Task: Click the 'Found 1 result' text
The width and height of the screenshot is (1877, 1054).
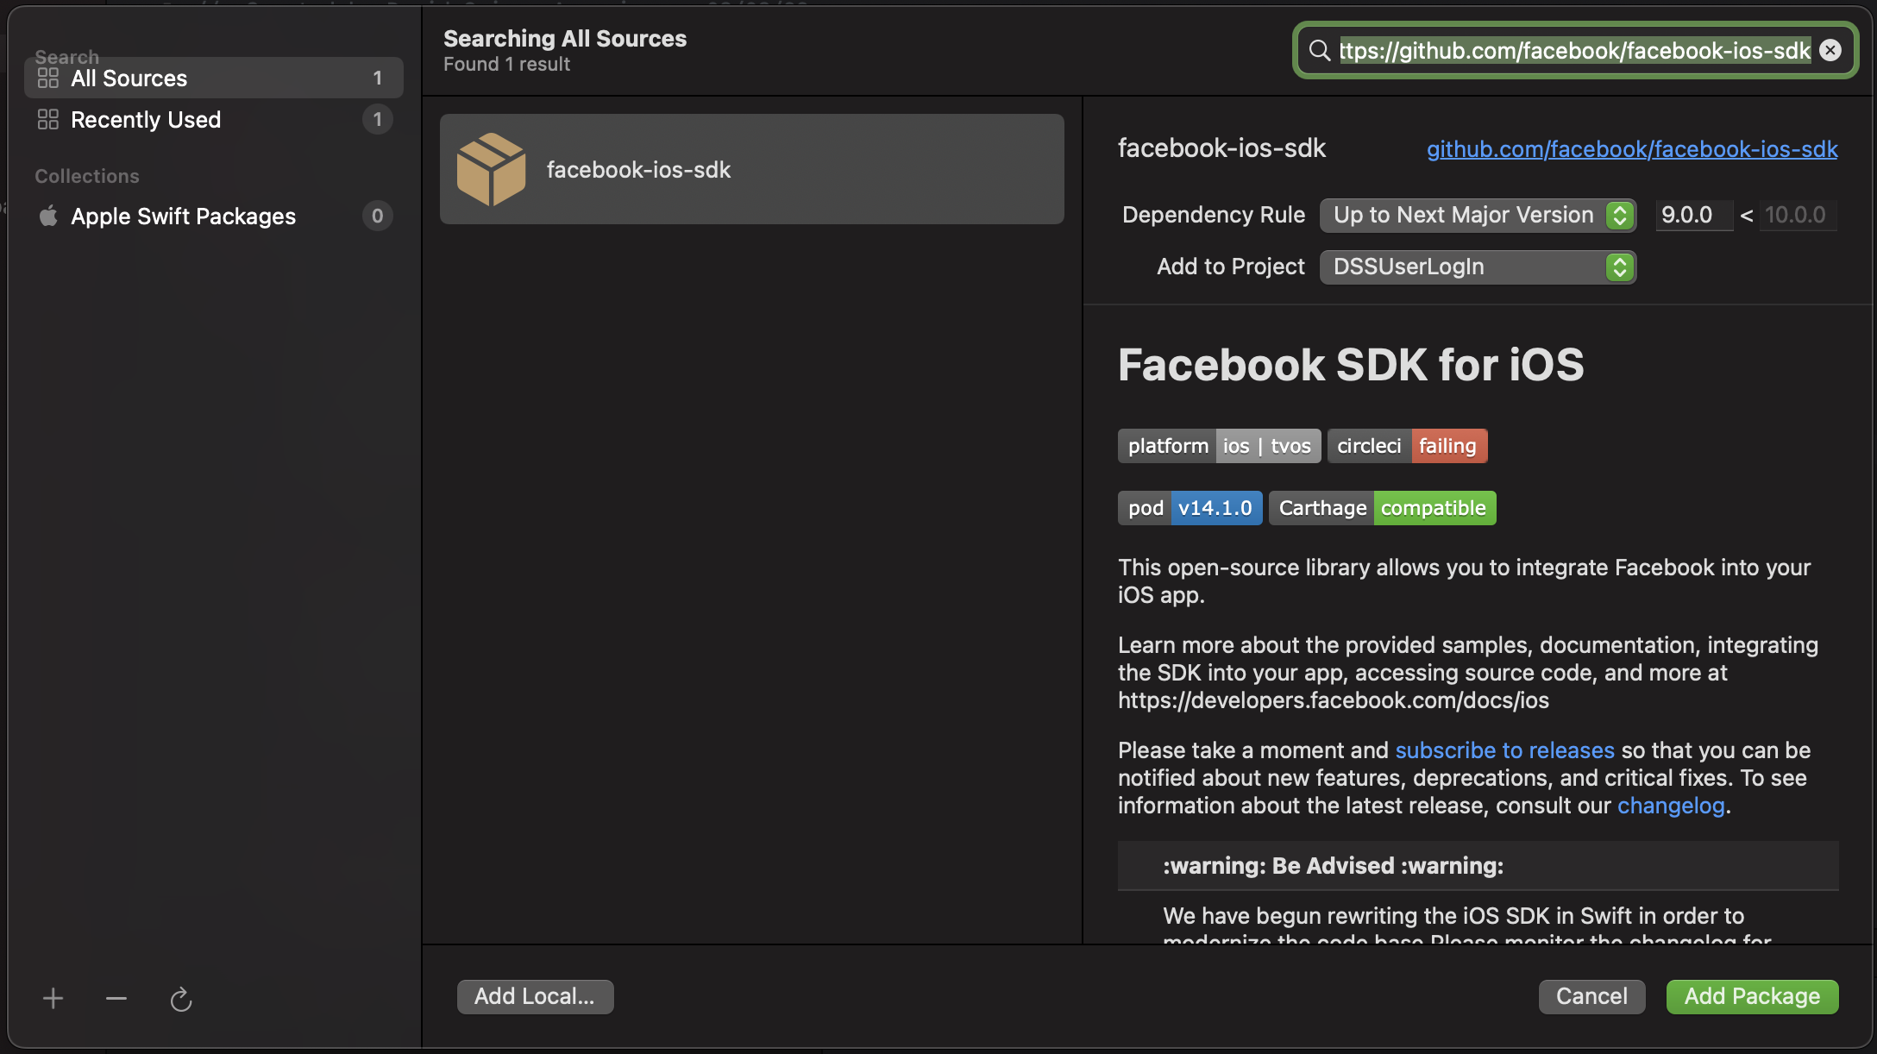Action: pos(506,65)
